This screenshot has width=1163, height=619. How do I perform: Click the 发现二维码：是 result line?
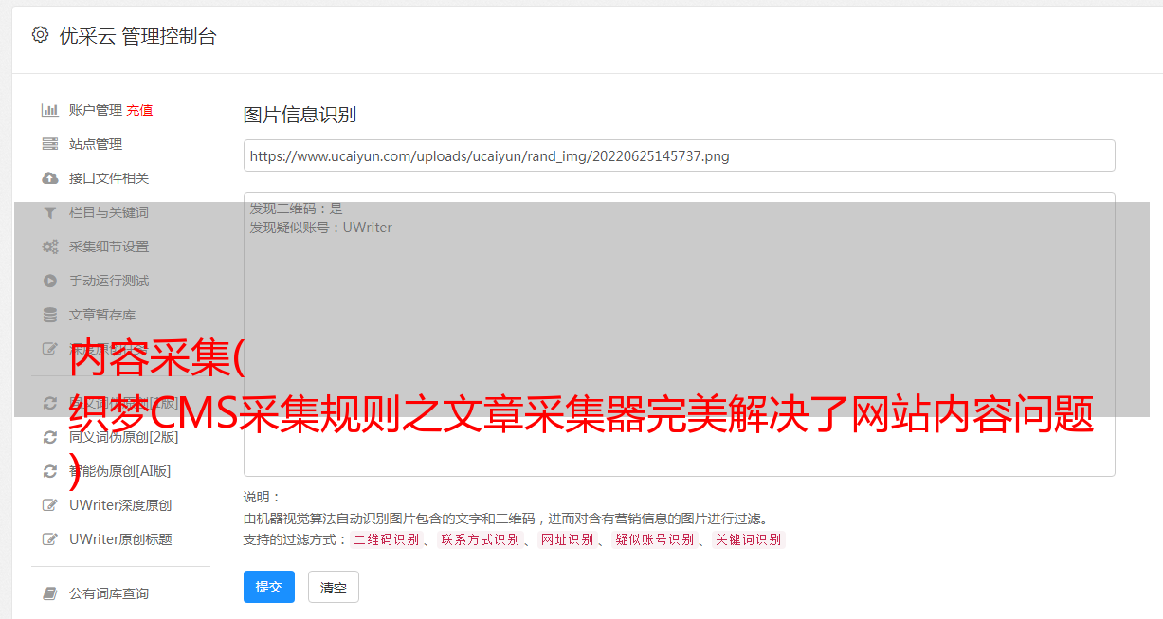click(x=297, y=209)
